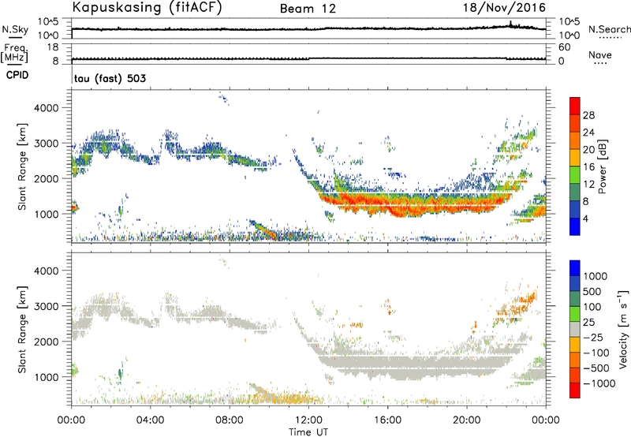Viewport: 631px width, 437px height.
Task: Click the '20:00' time axis tick label
Action: point(467,420)
